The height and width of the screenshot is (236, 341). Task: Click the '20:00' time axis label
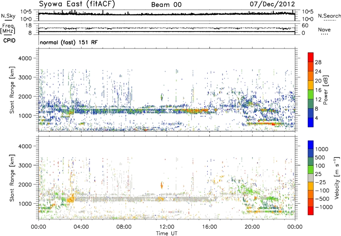click(252, 227)
